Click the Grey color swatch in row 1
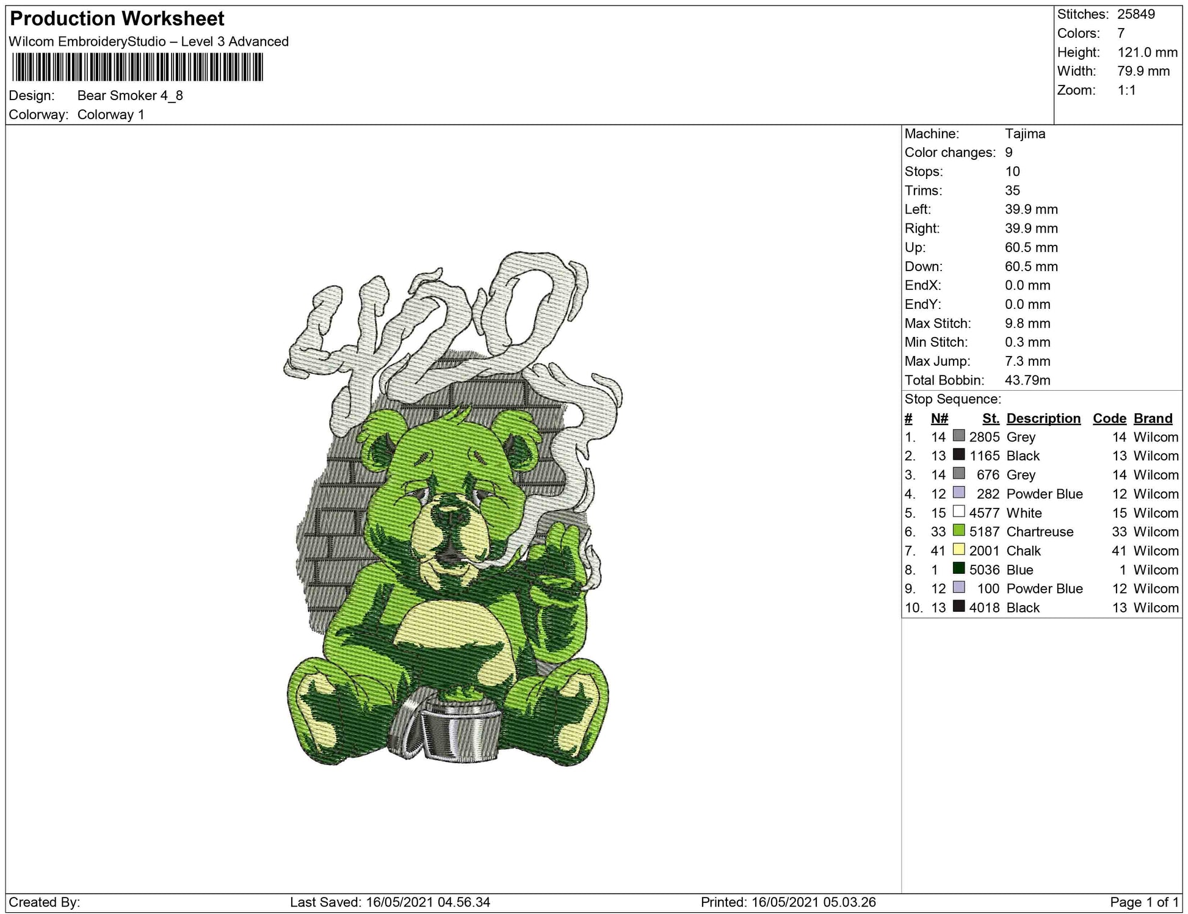The height and width of the screenshot is (914, 1188). (x=959, y=436)
